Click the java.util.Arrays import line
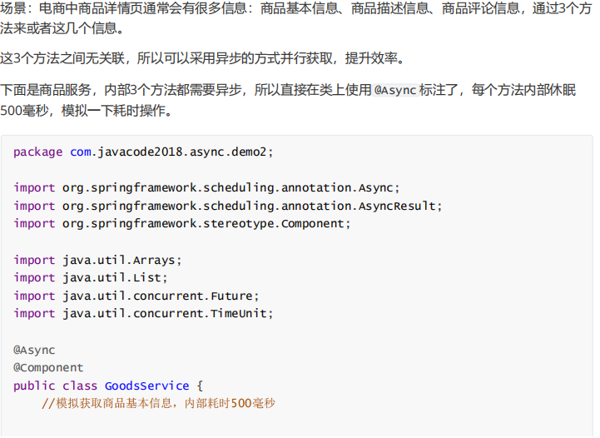Viewport: 600px width, 438px height. [97, 260]
